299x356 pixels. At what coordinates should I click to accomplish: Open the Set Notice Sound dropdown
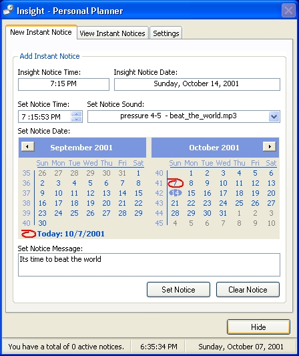[x=274, y=117]
